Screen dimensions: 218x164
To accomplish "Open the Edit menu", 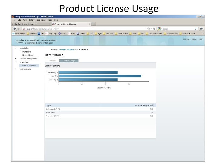I will [19, 20].
